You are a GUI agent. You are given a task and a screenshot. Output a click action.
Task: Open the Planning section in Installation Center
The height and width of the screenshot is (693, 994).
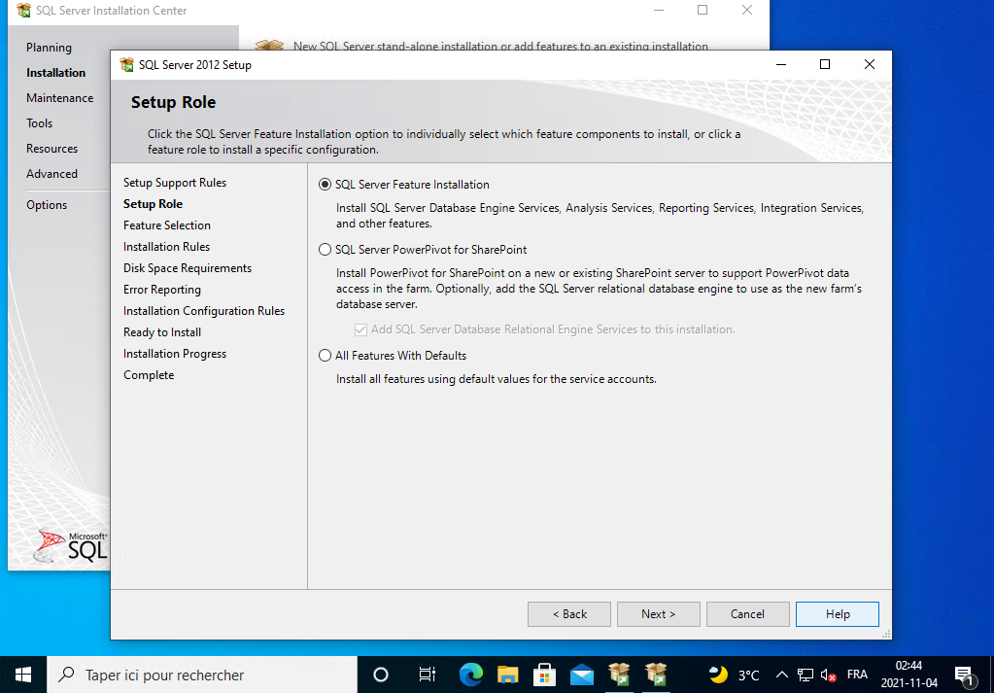pos(49,48)
